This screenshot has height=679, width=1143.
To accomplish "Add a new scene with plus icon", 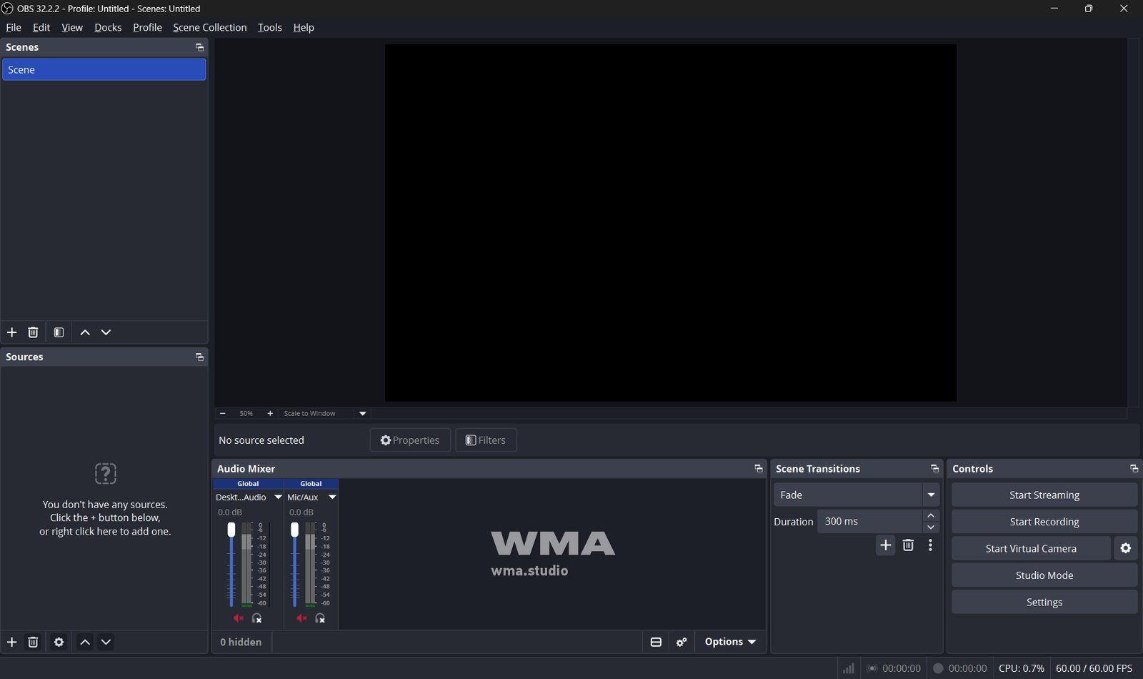I will [11, 332].
